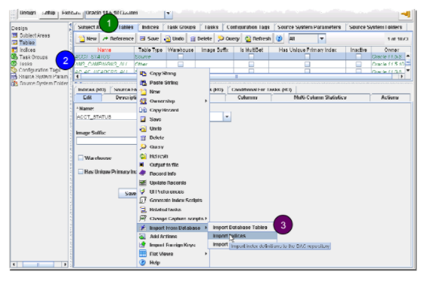
Task: Switch to the Task Groups tab
Action: [181, 27]
